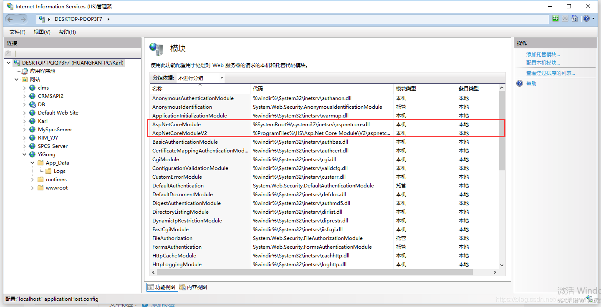Click the Forward navigation arrow button
601x307 pixels.
[x=23, y=19]
